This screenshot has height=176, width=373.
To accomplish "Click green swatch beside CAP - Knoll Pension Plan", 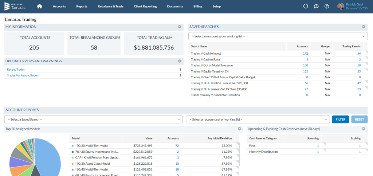I will click(72, 158).
